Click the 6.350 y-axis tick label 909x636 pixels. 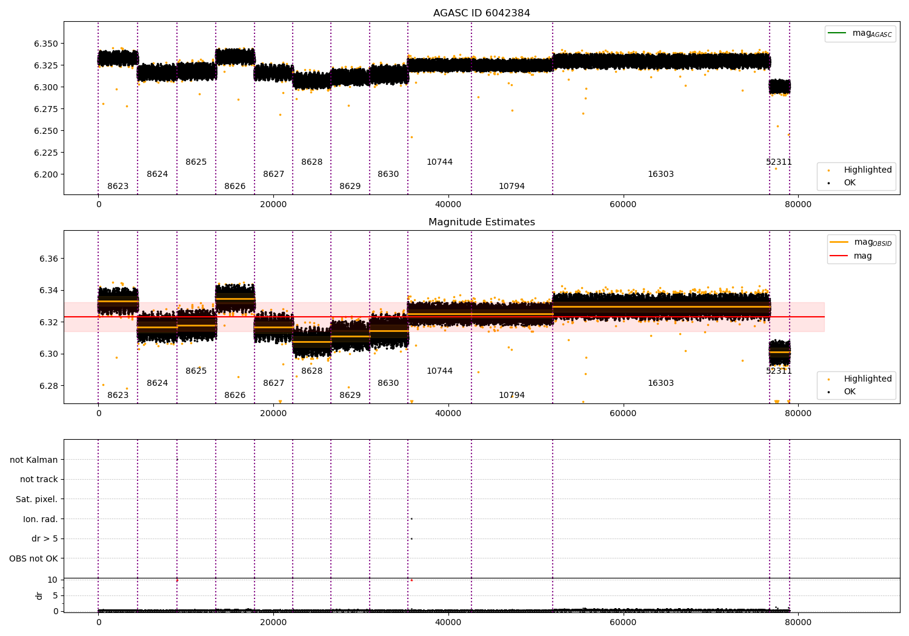45,44
